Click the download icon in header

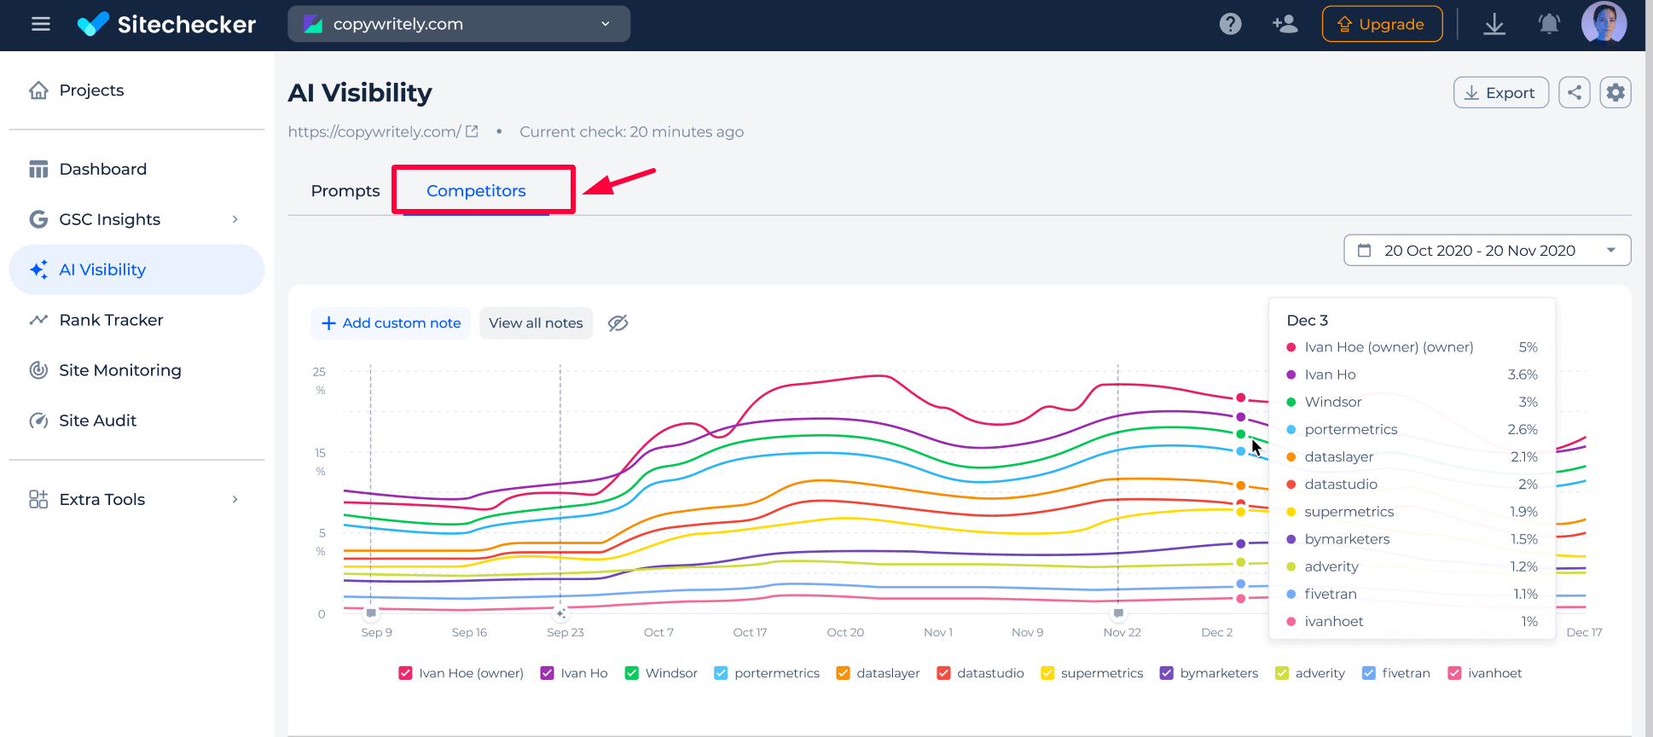(x=1494, y=24)
